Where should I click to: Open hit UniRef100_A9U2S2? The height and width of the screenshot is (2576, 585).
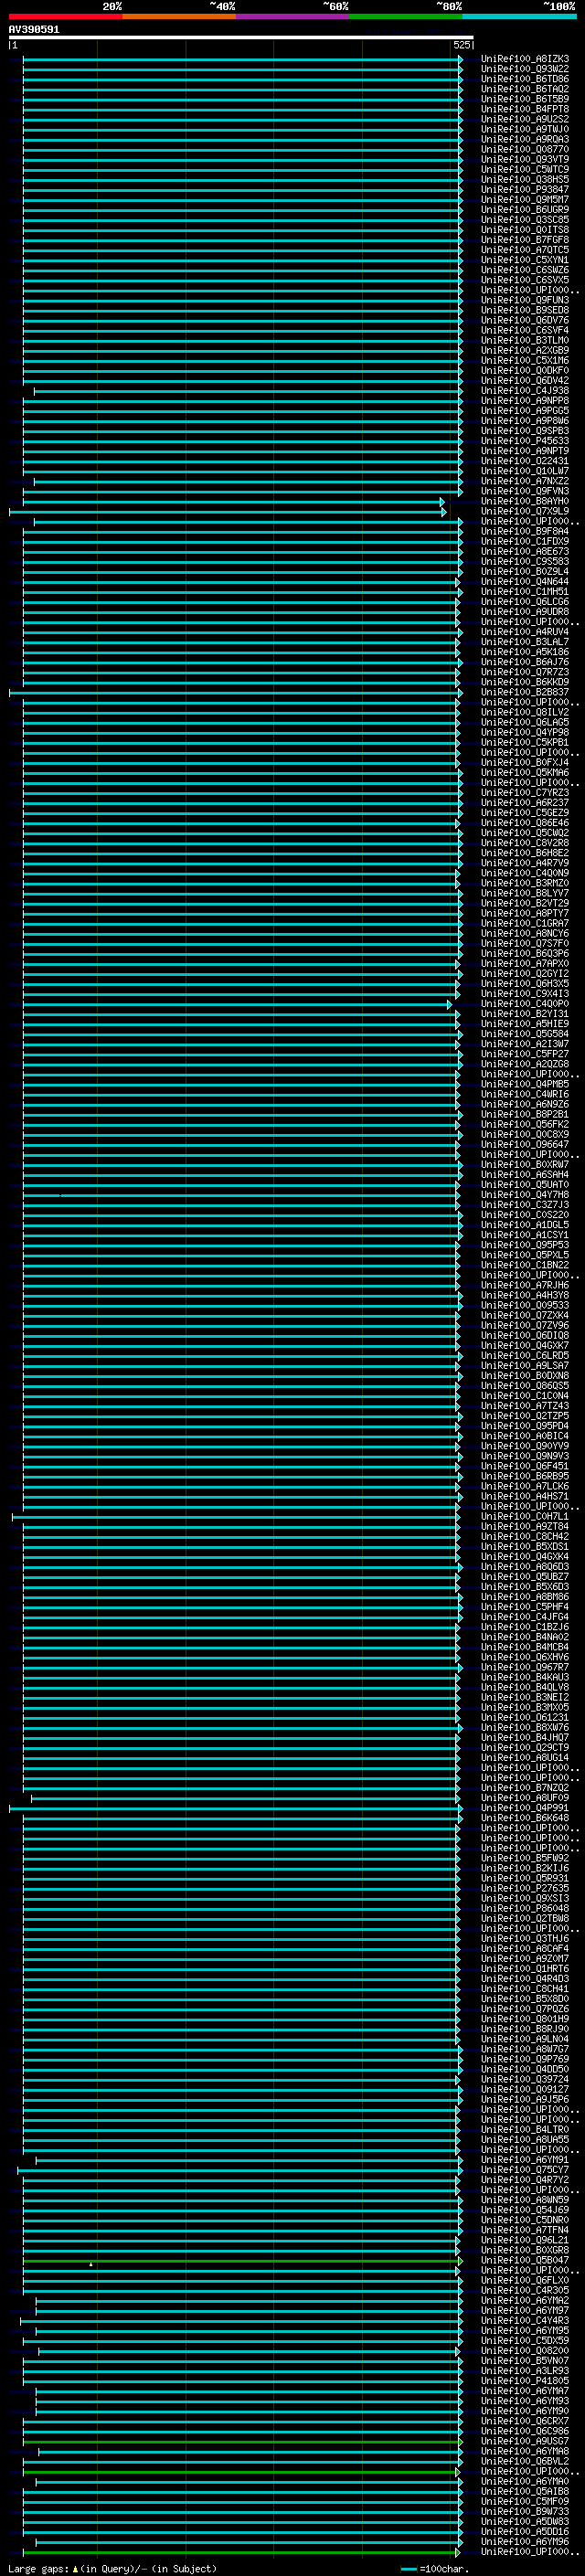click(525, 119)
